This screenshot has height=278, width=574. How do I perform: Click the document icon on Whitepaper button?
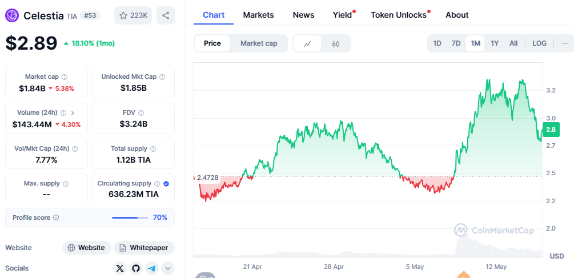point(123,248)
